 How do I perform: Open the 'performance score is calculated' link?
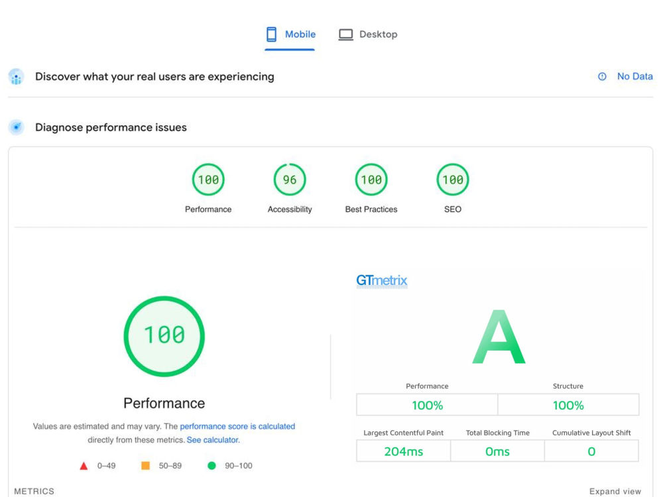237,426
